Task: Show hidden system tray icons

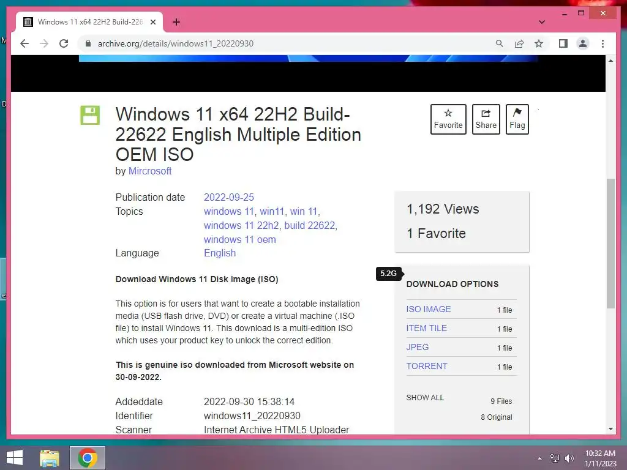Action: 539,458
